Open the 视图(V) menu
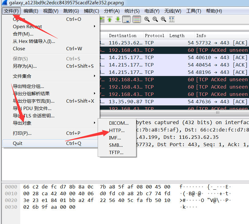 pos(51,11)
